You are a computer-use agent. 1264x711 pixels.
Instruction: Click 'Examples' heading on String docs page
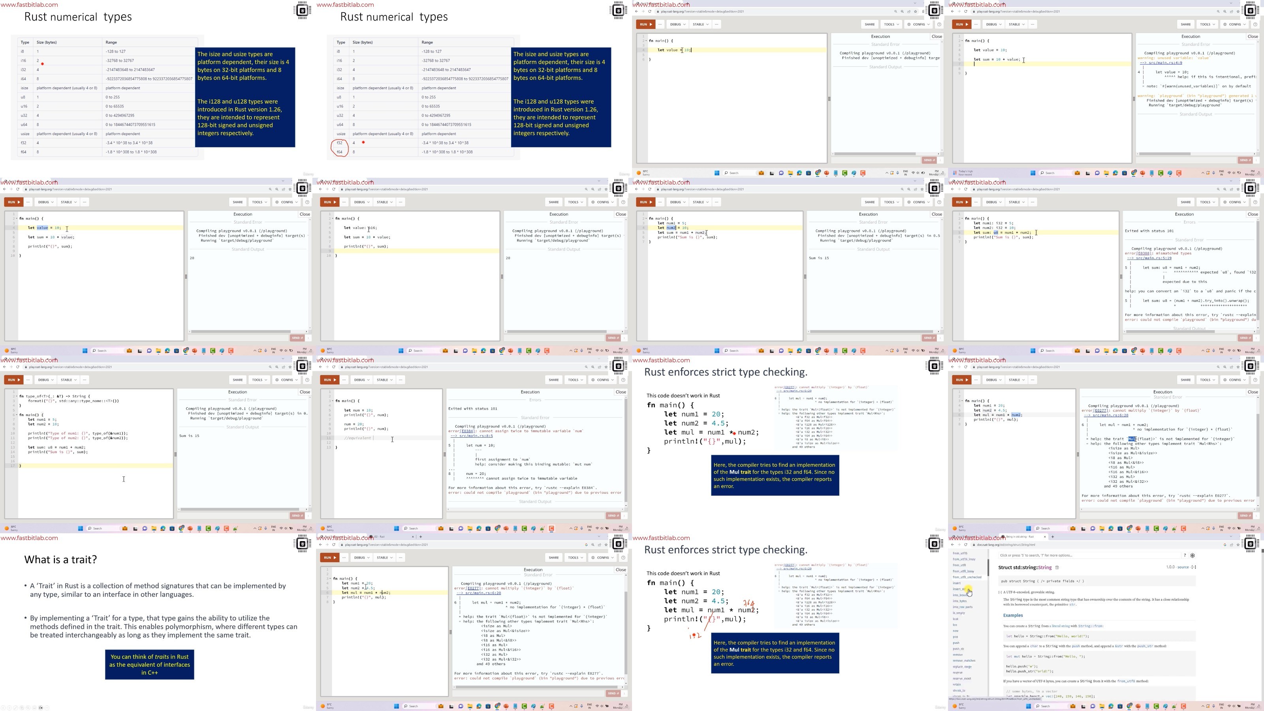tap(1013, 615)
